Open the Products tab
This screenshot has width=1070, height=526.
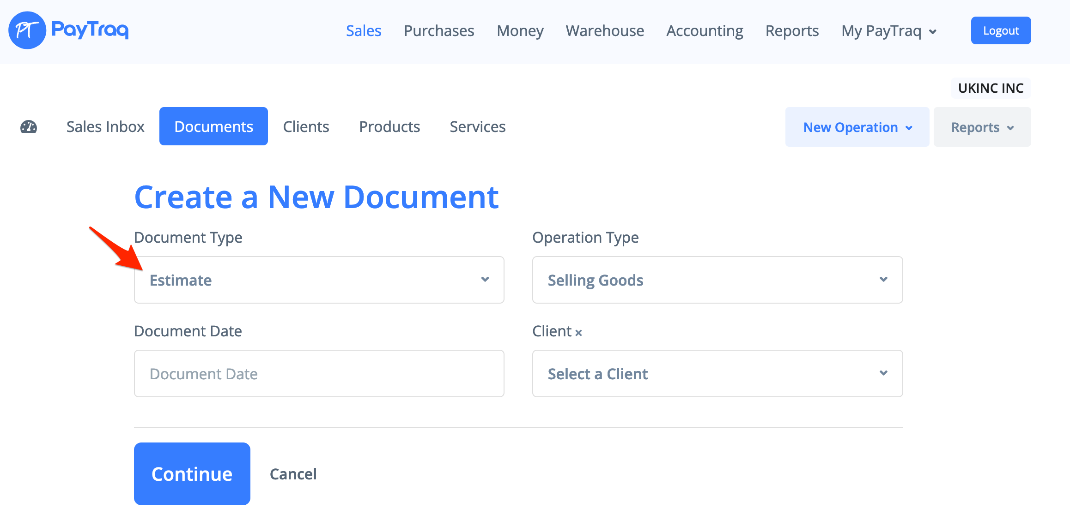pos(389,127)
